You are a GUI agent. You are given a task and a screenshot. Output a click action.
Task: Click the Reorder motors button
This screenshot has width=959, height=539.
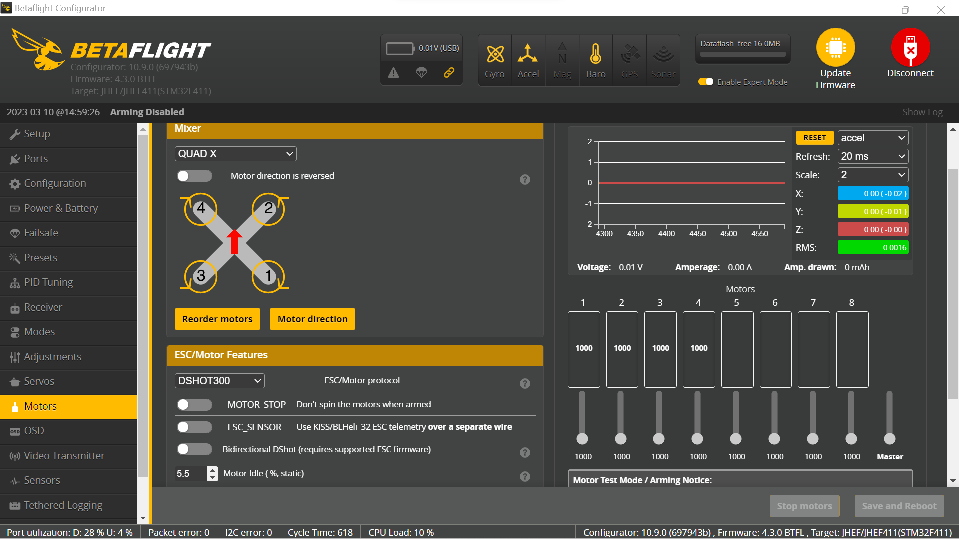(217, 319)
